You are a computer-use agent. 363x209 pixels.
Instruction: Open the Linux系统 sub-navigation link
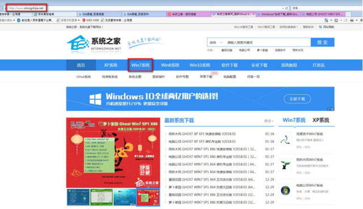[83, 77]
